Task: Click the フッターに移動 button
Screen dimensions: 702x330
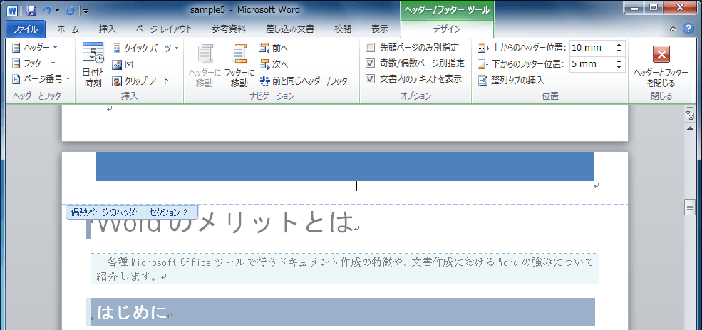Action: 239,65
